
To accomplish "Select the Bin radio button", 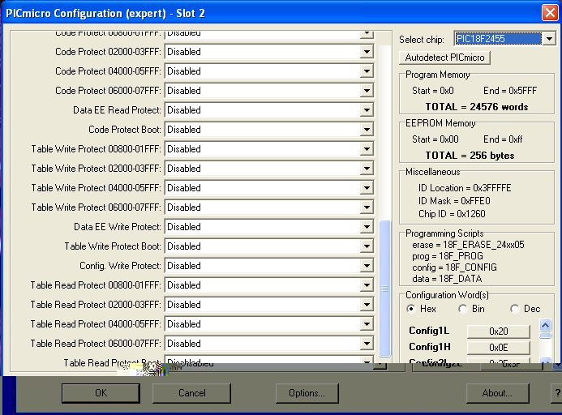I will [x=463, y=309].
